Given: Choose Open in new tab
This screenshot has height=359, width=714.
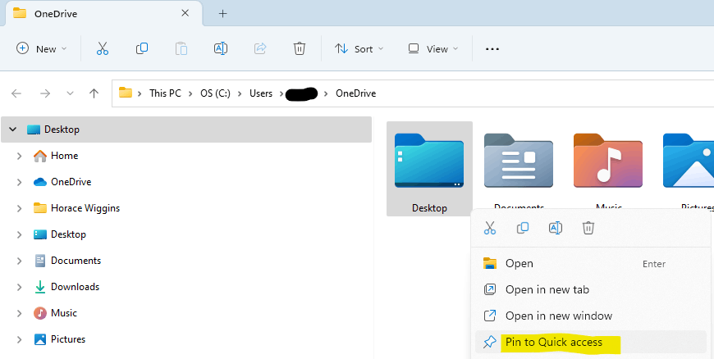Looking at the screenshot, I should (591, 289).
